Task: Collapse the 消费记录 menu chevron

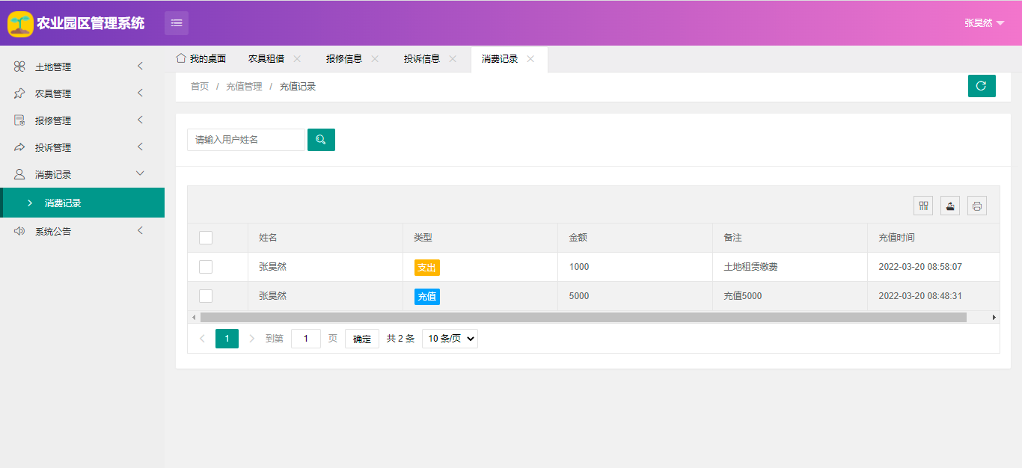Action: 140,173
